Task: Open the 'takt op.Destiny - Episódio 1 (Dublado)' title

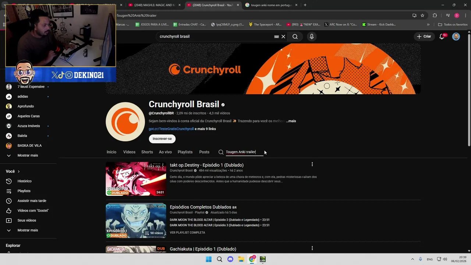Action: pos(207,165)
